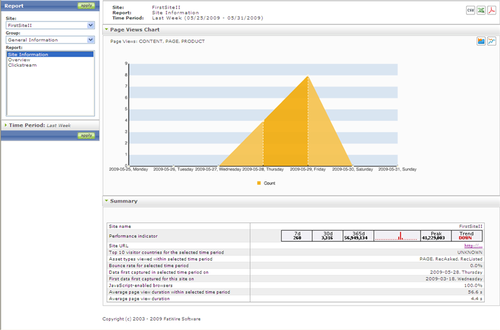Switch to line chart view
Image resolution: width=500 pixels, height=330 pixels.
[491, 41]
